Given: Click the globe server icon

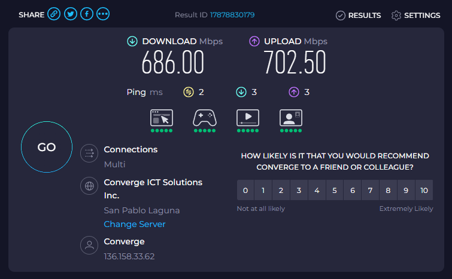Looking at the screenshot, I should [89, 186].
